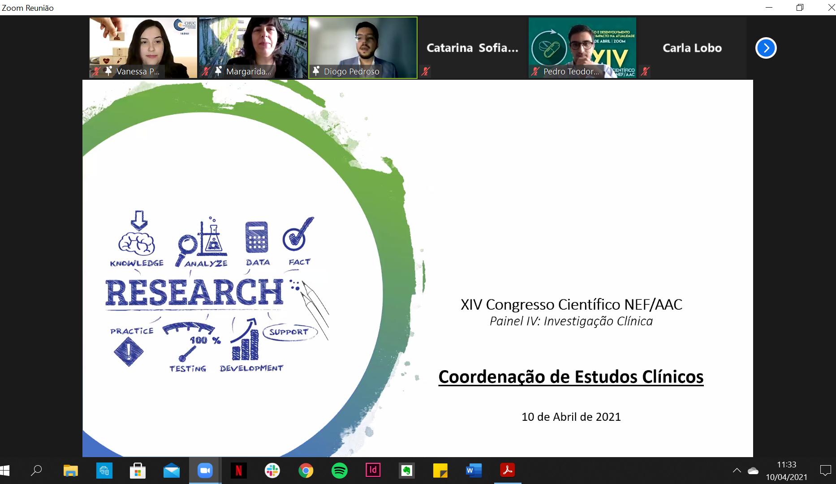Click pin icon on Diogo Pedroso tile
Screen dimensions: 836x484
[316, 71]
